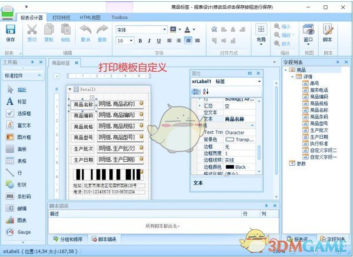The image size is (353, 257).
Task: Click the 文本 property value field
Action: tap(240, 119)
